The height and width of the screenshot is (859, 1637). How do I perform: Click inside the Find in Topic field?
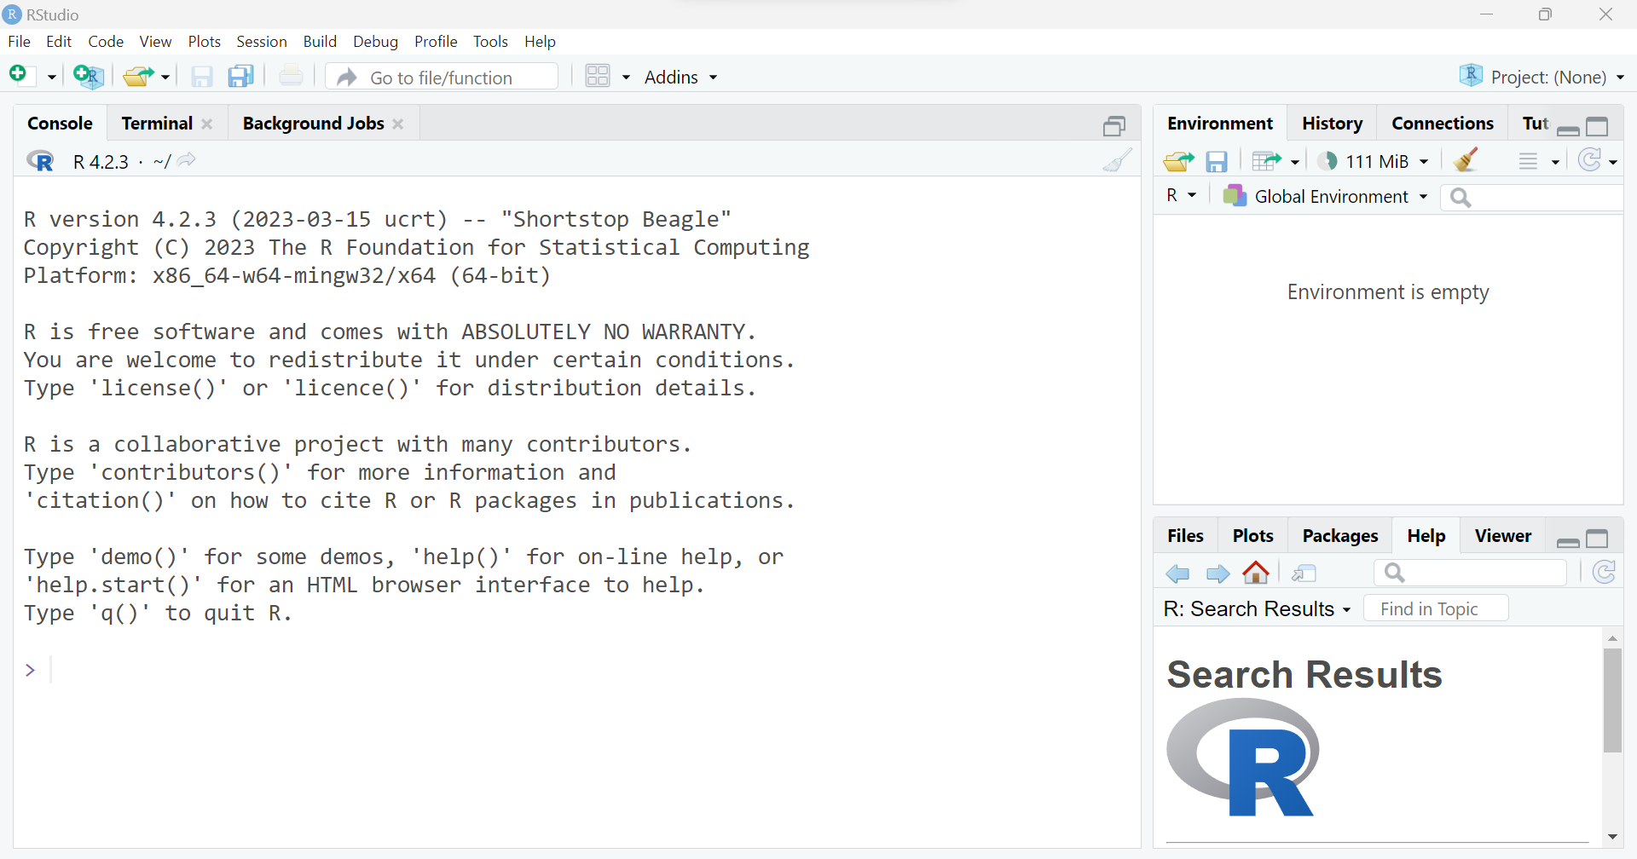1435,608
